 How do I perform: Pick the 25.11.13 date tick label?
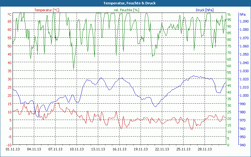click(183, 149)
